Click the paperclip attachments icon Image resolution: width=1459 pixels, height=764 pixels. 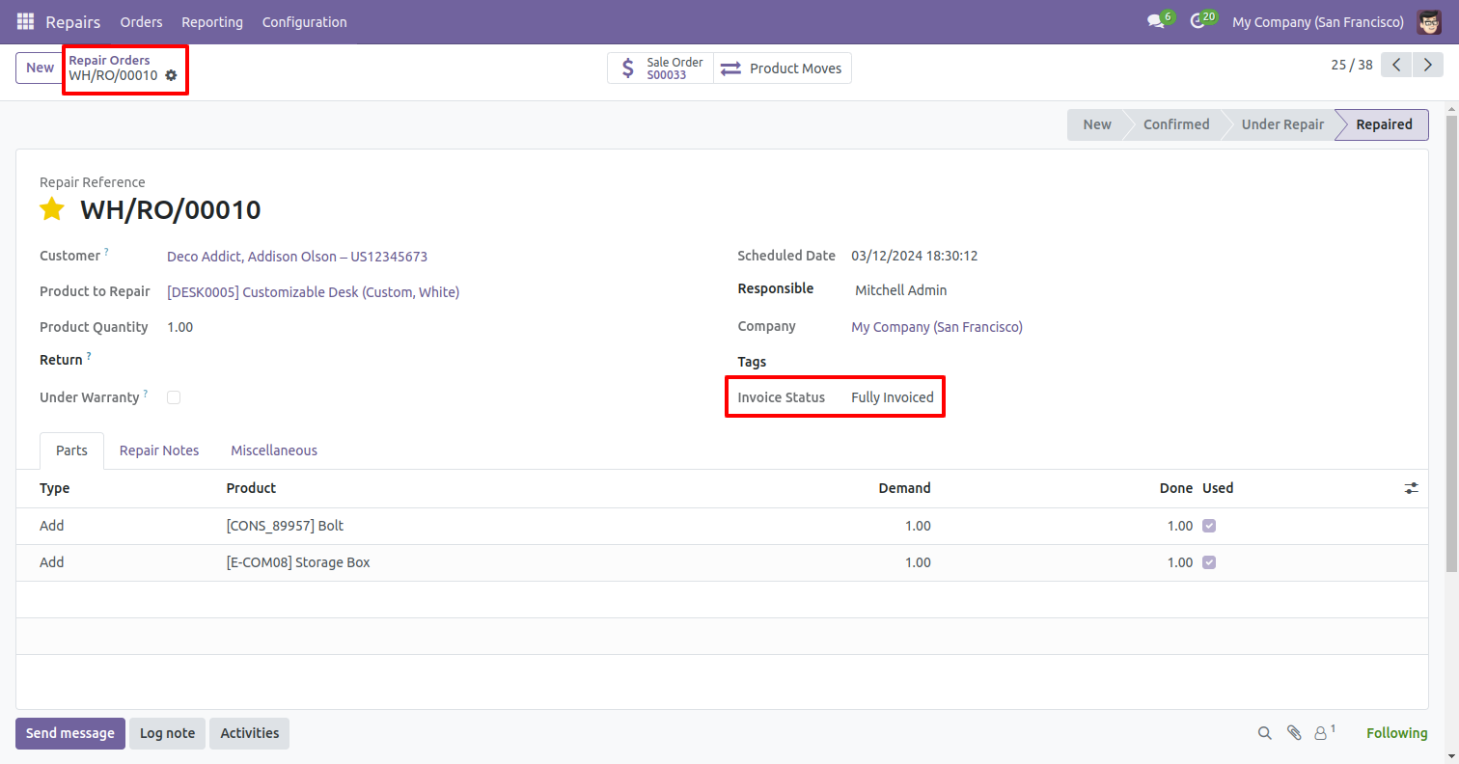coord(1294,733)
